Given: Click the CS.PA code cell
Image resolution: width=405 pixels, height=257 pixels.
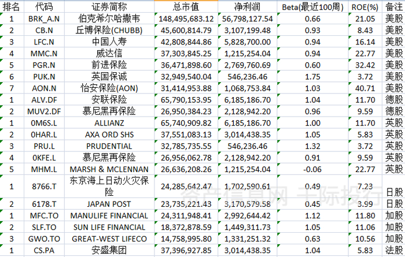Looking at the screenshot, I should (44, 250).
